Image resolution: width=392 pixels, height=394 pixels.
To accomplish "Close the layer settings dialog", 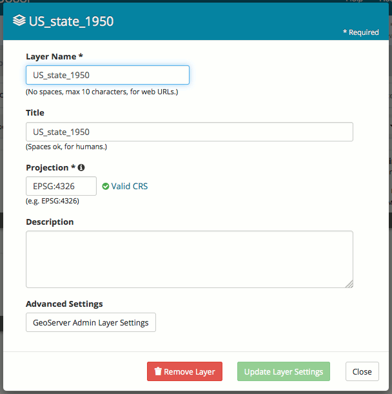I will (362, 372).
